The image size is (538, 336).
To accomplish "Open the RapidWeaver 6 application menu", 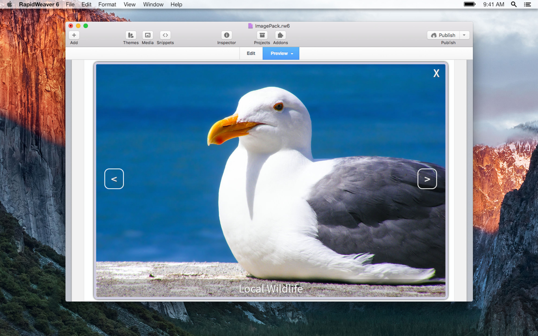I will coord(39,4).
